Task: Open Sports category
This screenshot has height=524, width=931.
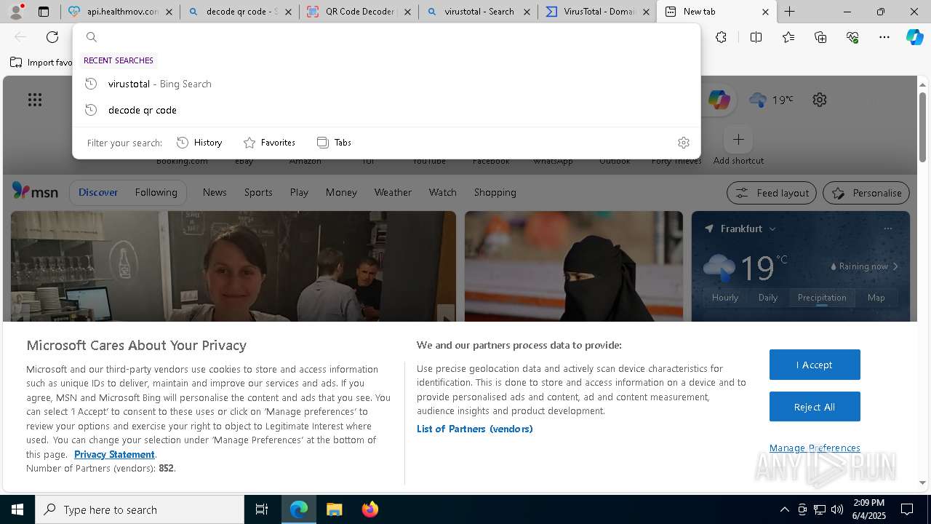Action: pos(258,192)
